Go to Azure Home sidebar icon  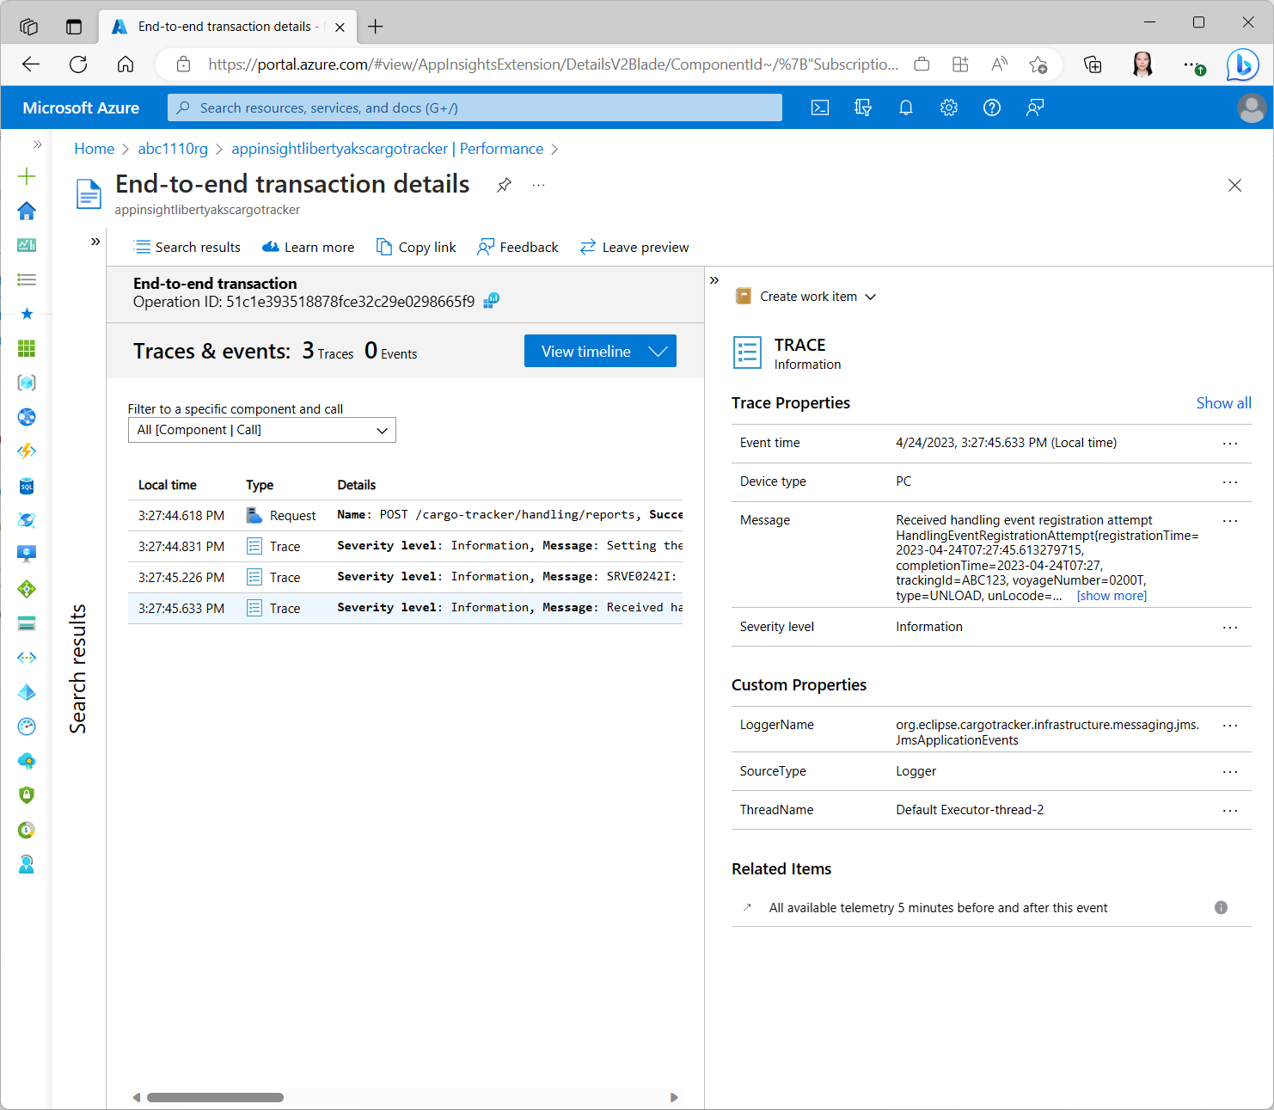pyautogui.click(x=27, y=211)
